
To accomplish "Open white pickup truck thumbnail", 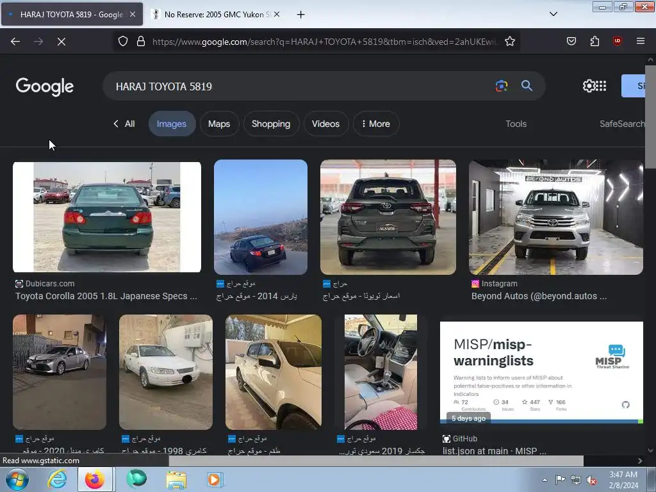I will point(274,372).
